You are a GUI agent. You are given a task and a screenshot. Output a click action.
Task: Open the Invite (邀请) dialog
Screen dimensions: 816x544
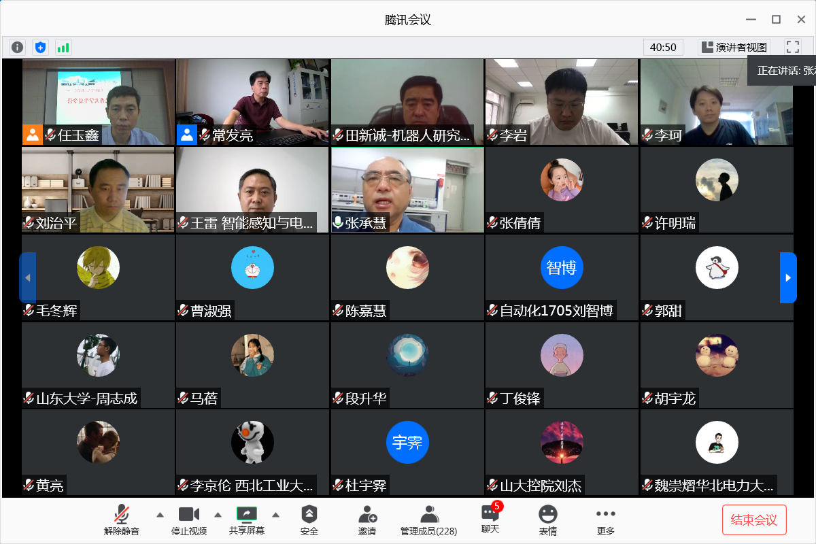coord(367,520)
